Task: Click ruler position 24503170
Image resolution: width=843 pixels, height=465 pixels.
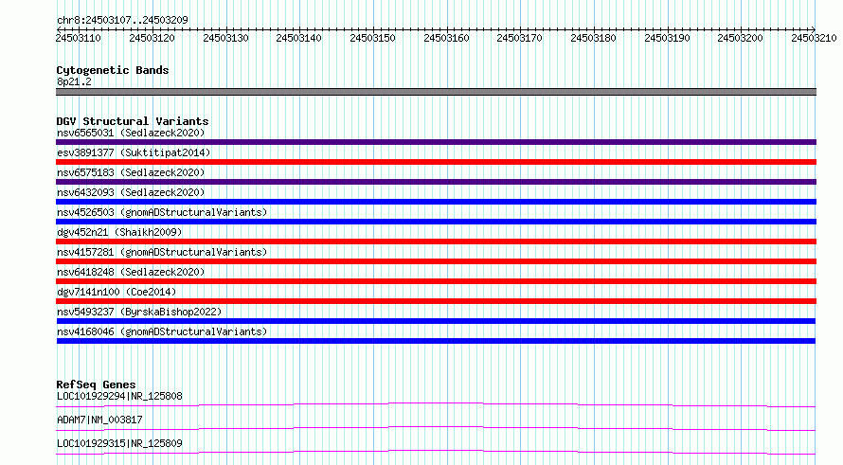Action: click(519, 38)
